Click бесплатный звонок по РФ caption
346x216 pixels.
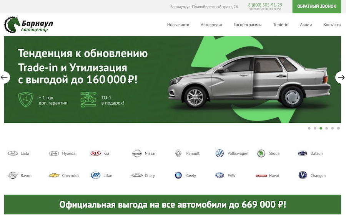coord(265,9)
